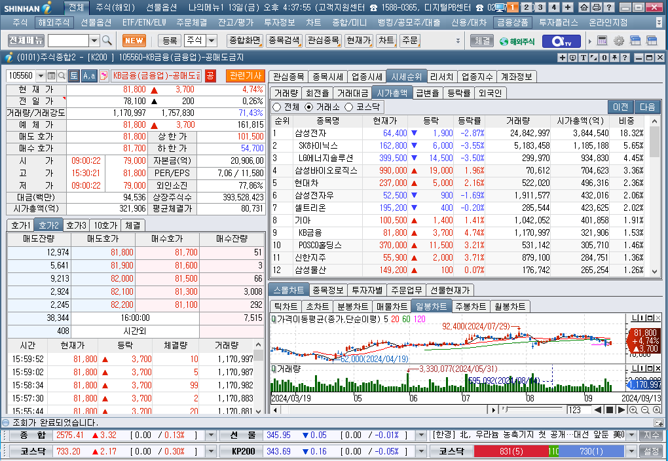Click the 전체메뉴 button
The width and height of the screenshot is (668, 461).
pos(26,41)
